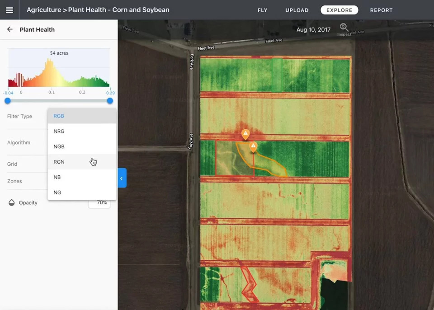This screenshot has height=310, width=434.
Task: Select NGB in filter dropdown
Action: pyautogui.click(x=82, y=146)
